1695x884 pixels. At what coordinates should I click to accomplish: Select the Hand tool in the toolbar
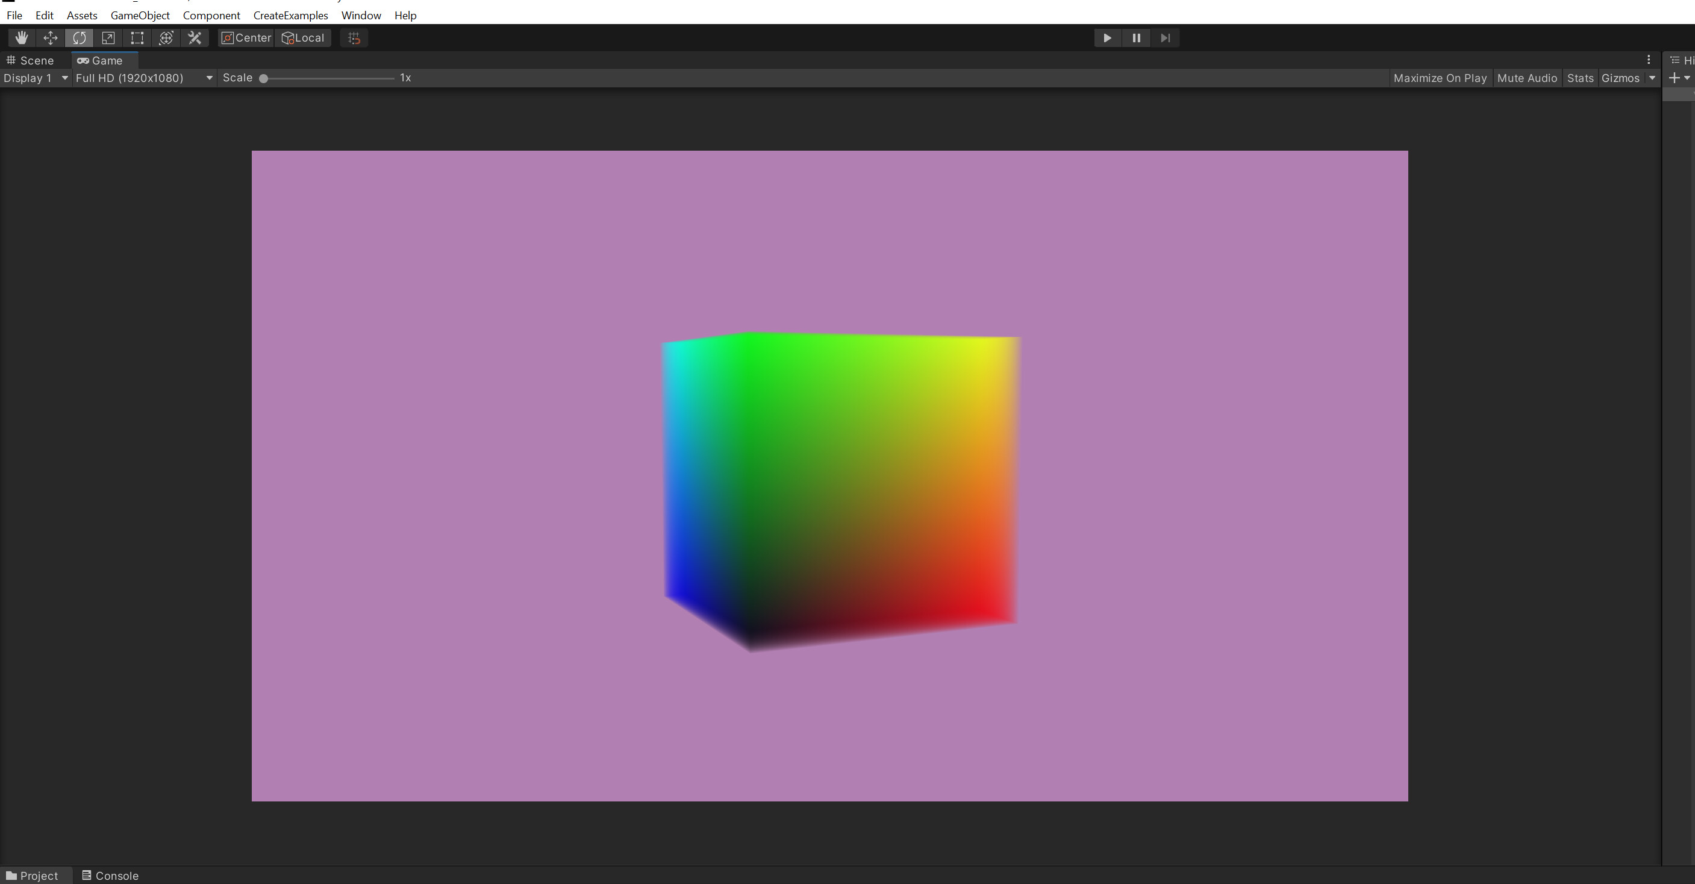21,37
